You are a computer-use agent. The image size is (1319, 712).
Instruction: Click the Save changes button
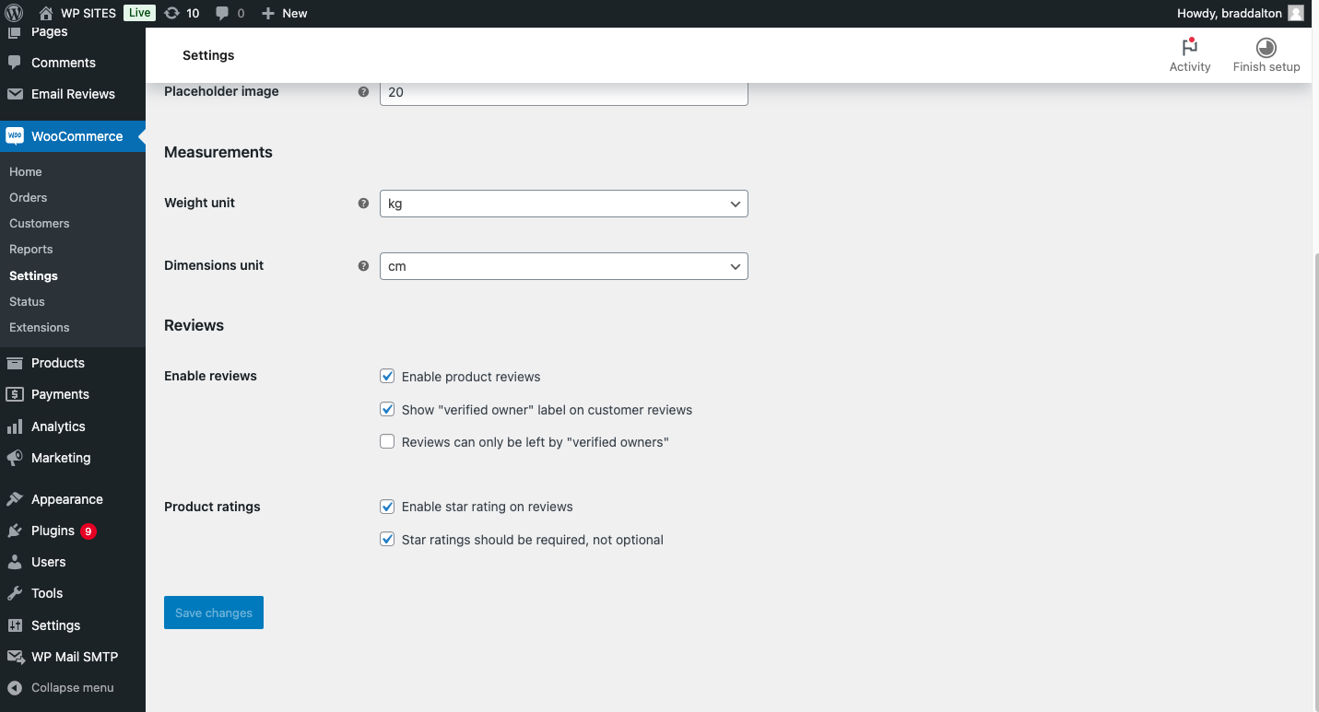[214, 613]
